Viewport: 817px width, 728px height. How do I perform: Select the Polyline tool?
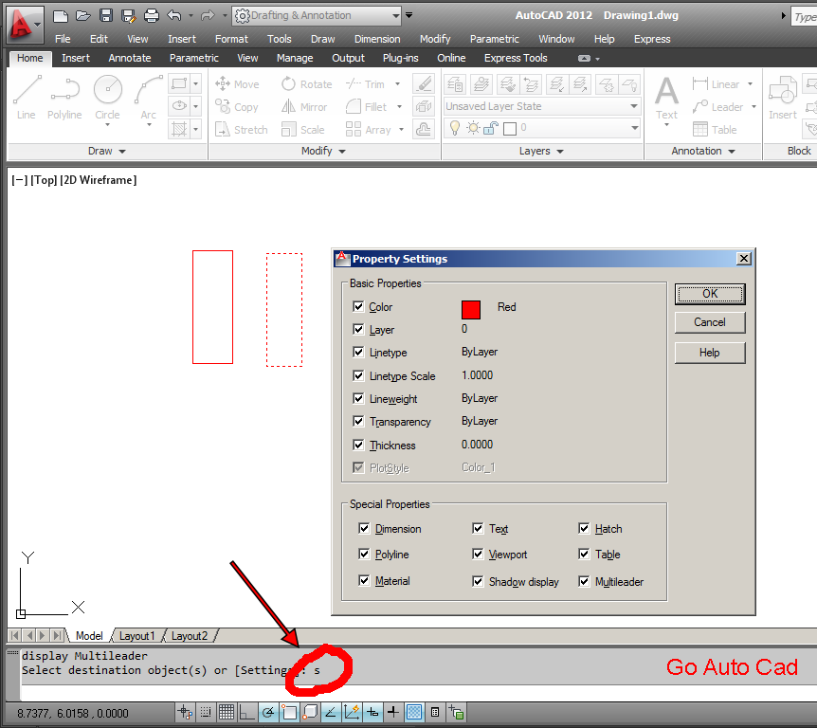(64, 98)
